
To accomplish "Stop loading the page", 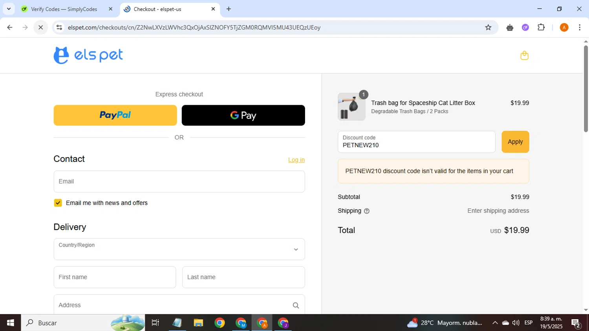I will point(40,27).
